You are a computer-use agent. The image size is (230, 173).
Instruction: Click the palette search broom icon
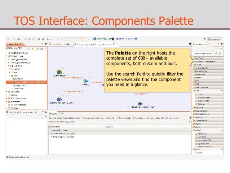pyautogui.click(x=216, y=53)
